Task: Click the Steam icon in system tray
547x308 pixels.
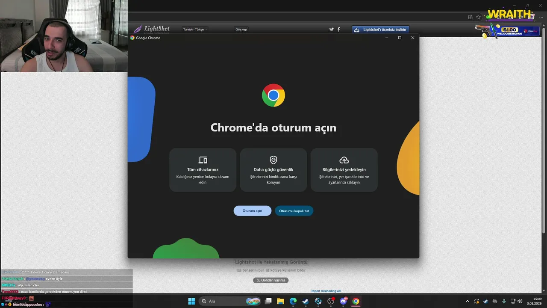Action: tap(485, 301)
